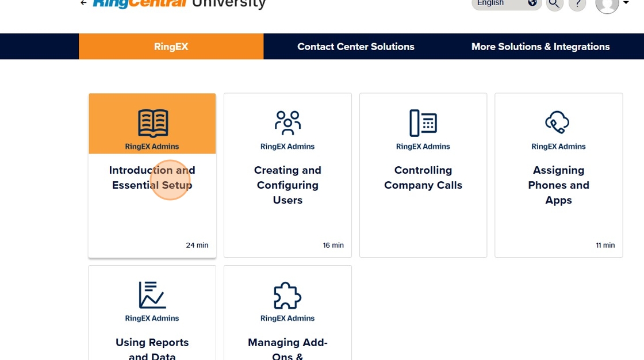644x360 pixels.
Task: Click the 24 min duration label
Action: pos(197,246)
